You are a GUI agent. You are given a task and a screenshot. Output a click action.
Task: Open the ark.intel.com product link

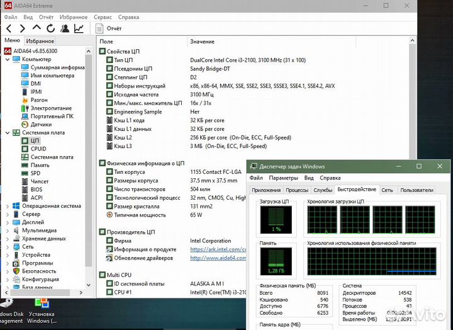(218, 249)
